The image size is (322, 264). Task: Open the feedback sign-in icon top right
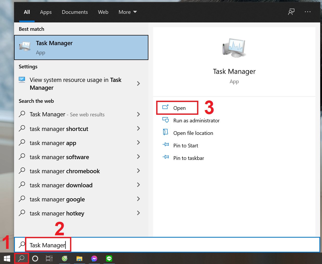(291, 12)
